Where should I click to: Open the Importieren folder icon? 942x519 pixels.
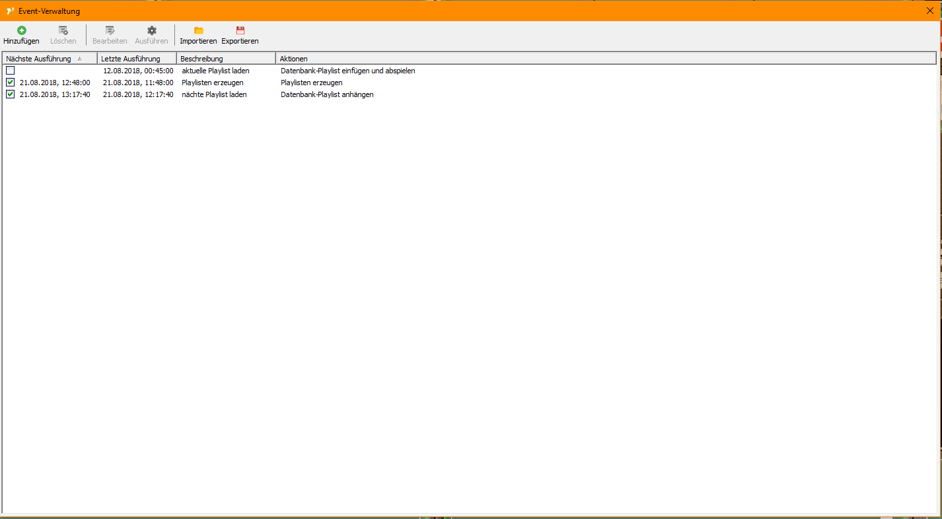coord(198,29)
